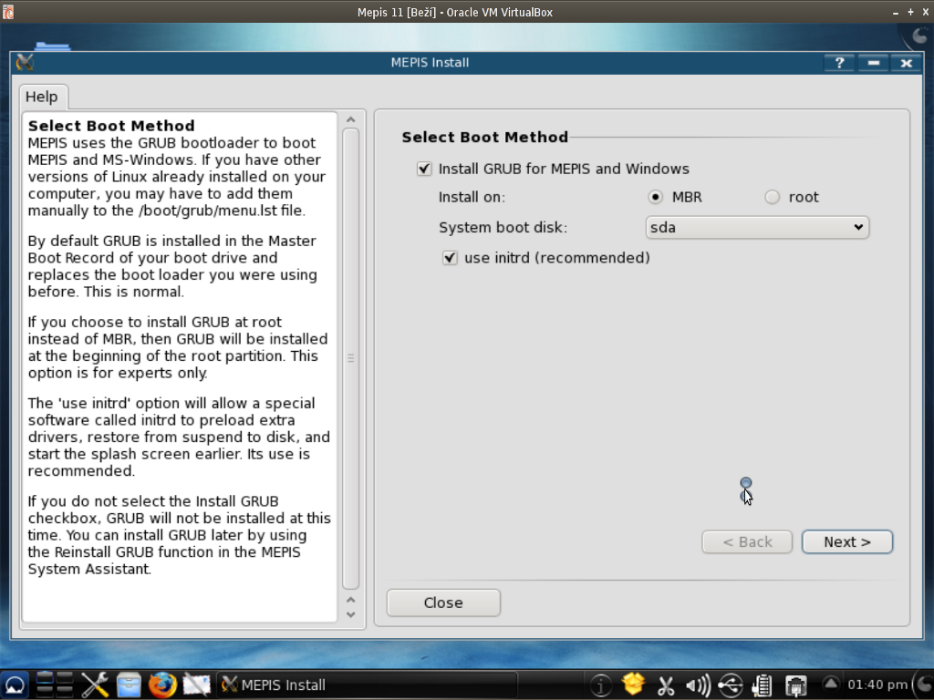Click the help panel vertical scrollbar handle
Screen dimensions: 934x700
coord(351,358)
